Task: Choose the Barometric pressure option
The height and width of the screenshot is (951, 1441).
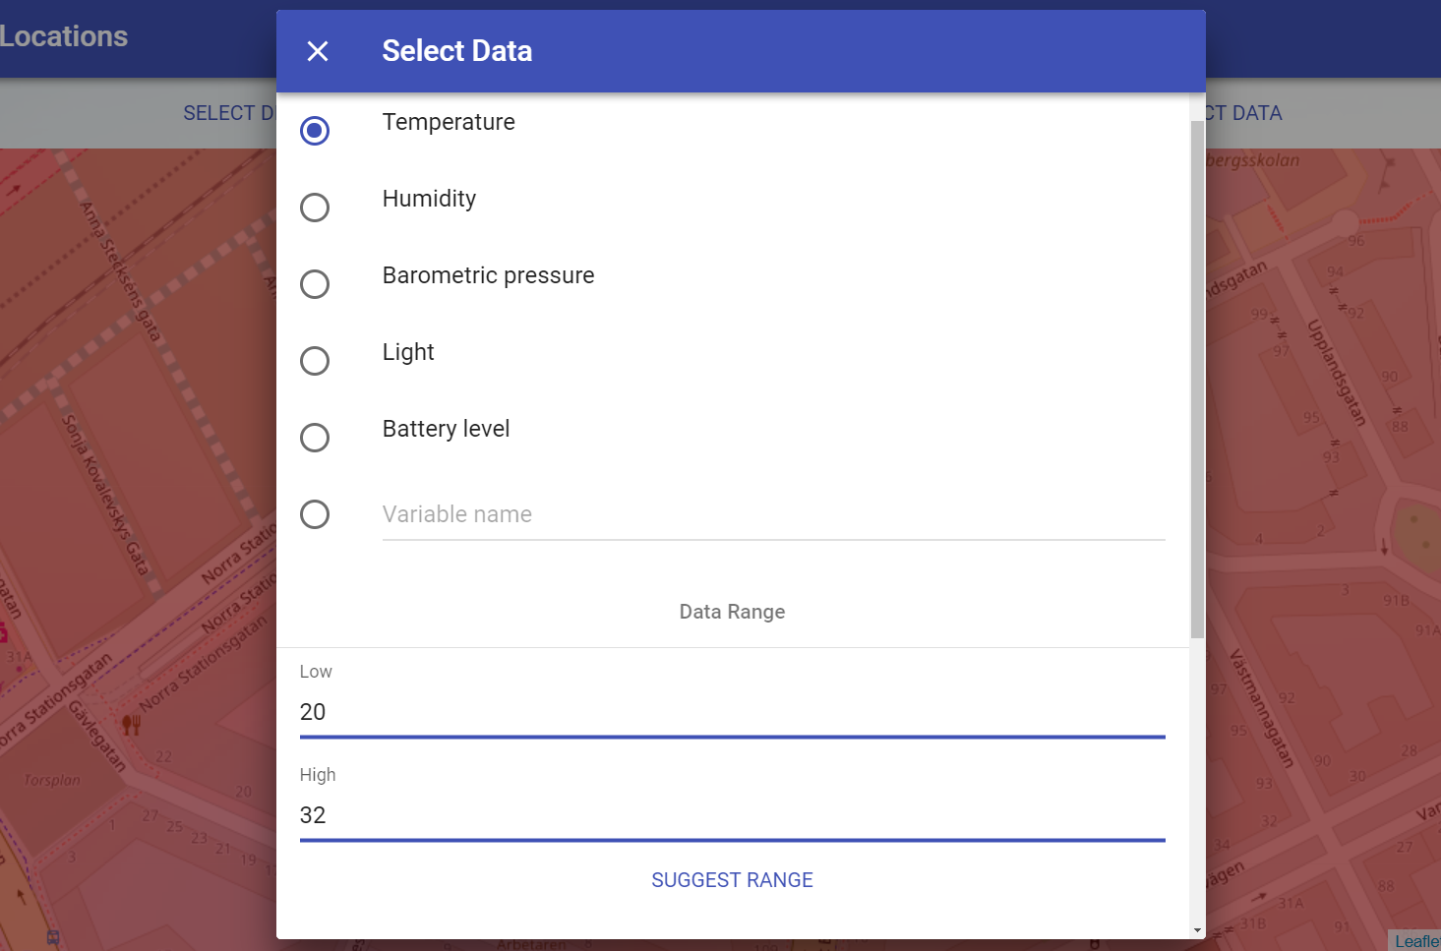Action: (315, 284)
